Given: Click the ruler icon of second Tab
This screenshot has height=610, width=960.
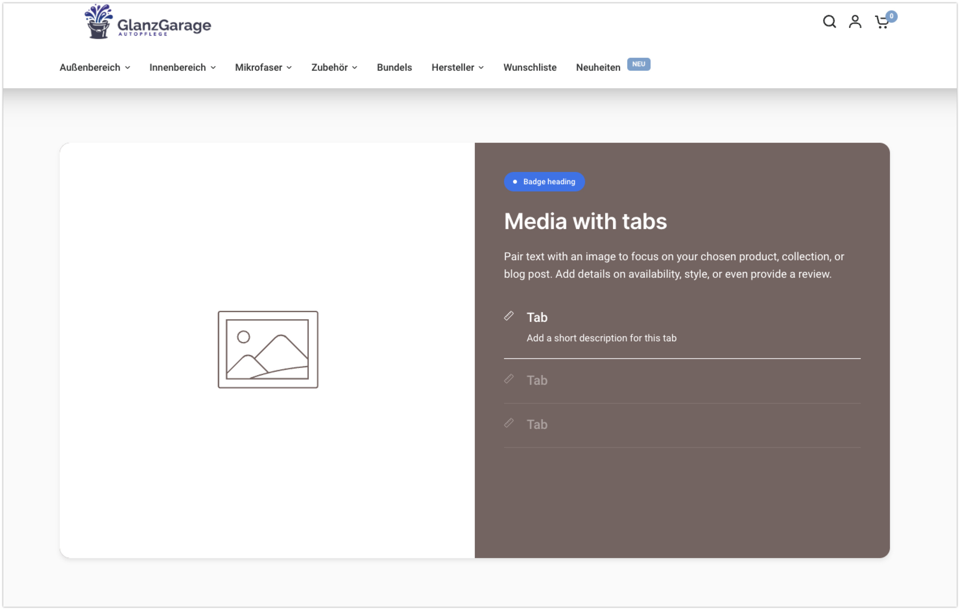Looking at the screenshot, I should point(509,379).
